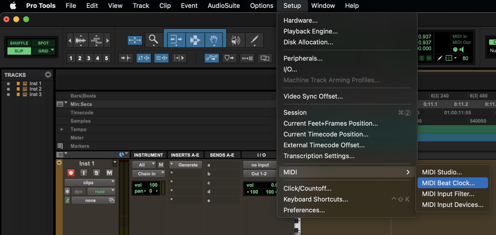496x235 pixels.
Task: Select zoom preset 3
Action: click(88, 58)
